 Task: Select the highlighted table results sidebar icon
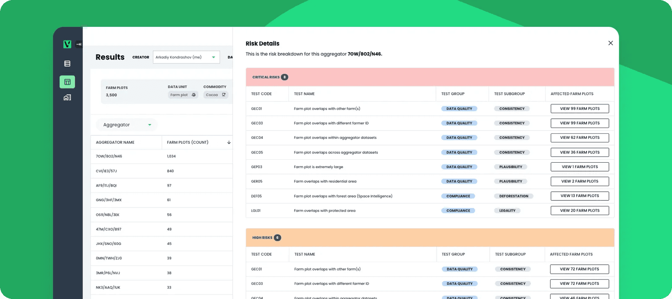[x=67, y=82]
